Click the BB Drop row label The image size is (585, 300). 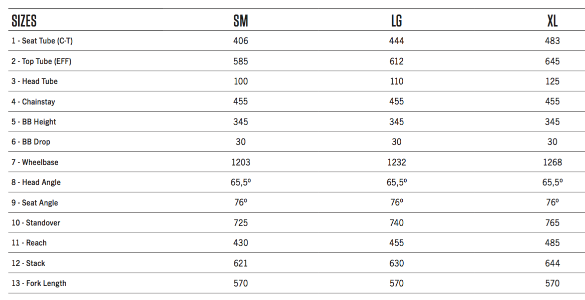31,142
